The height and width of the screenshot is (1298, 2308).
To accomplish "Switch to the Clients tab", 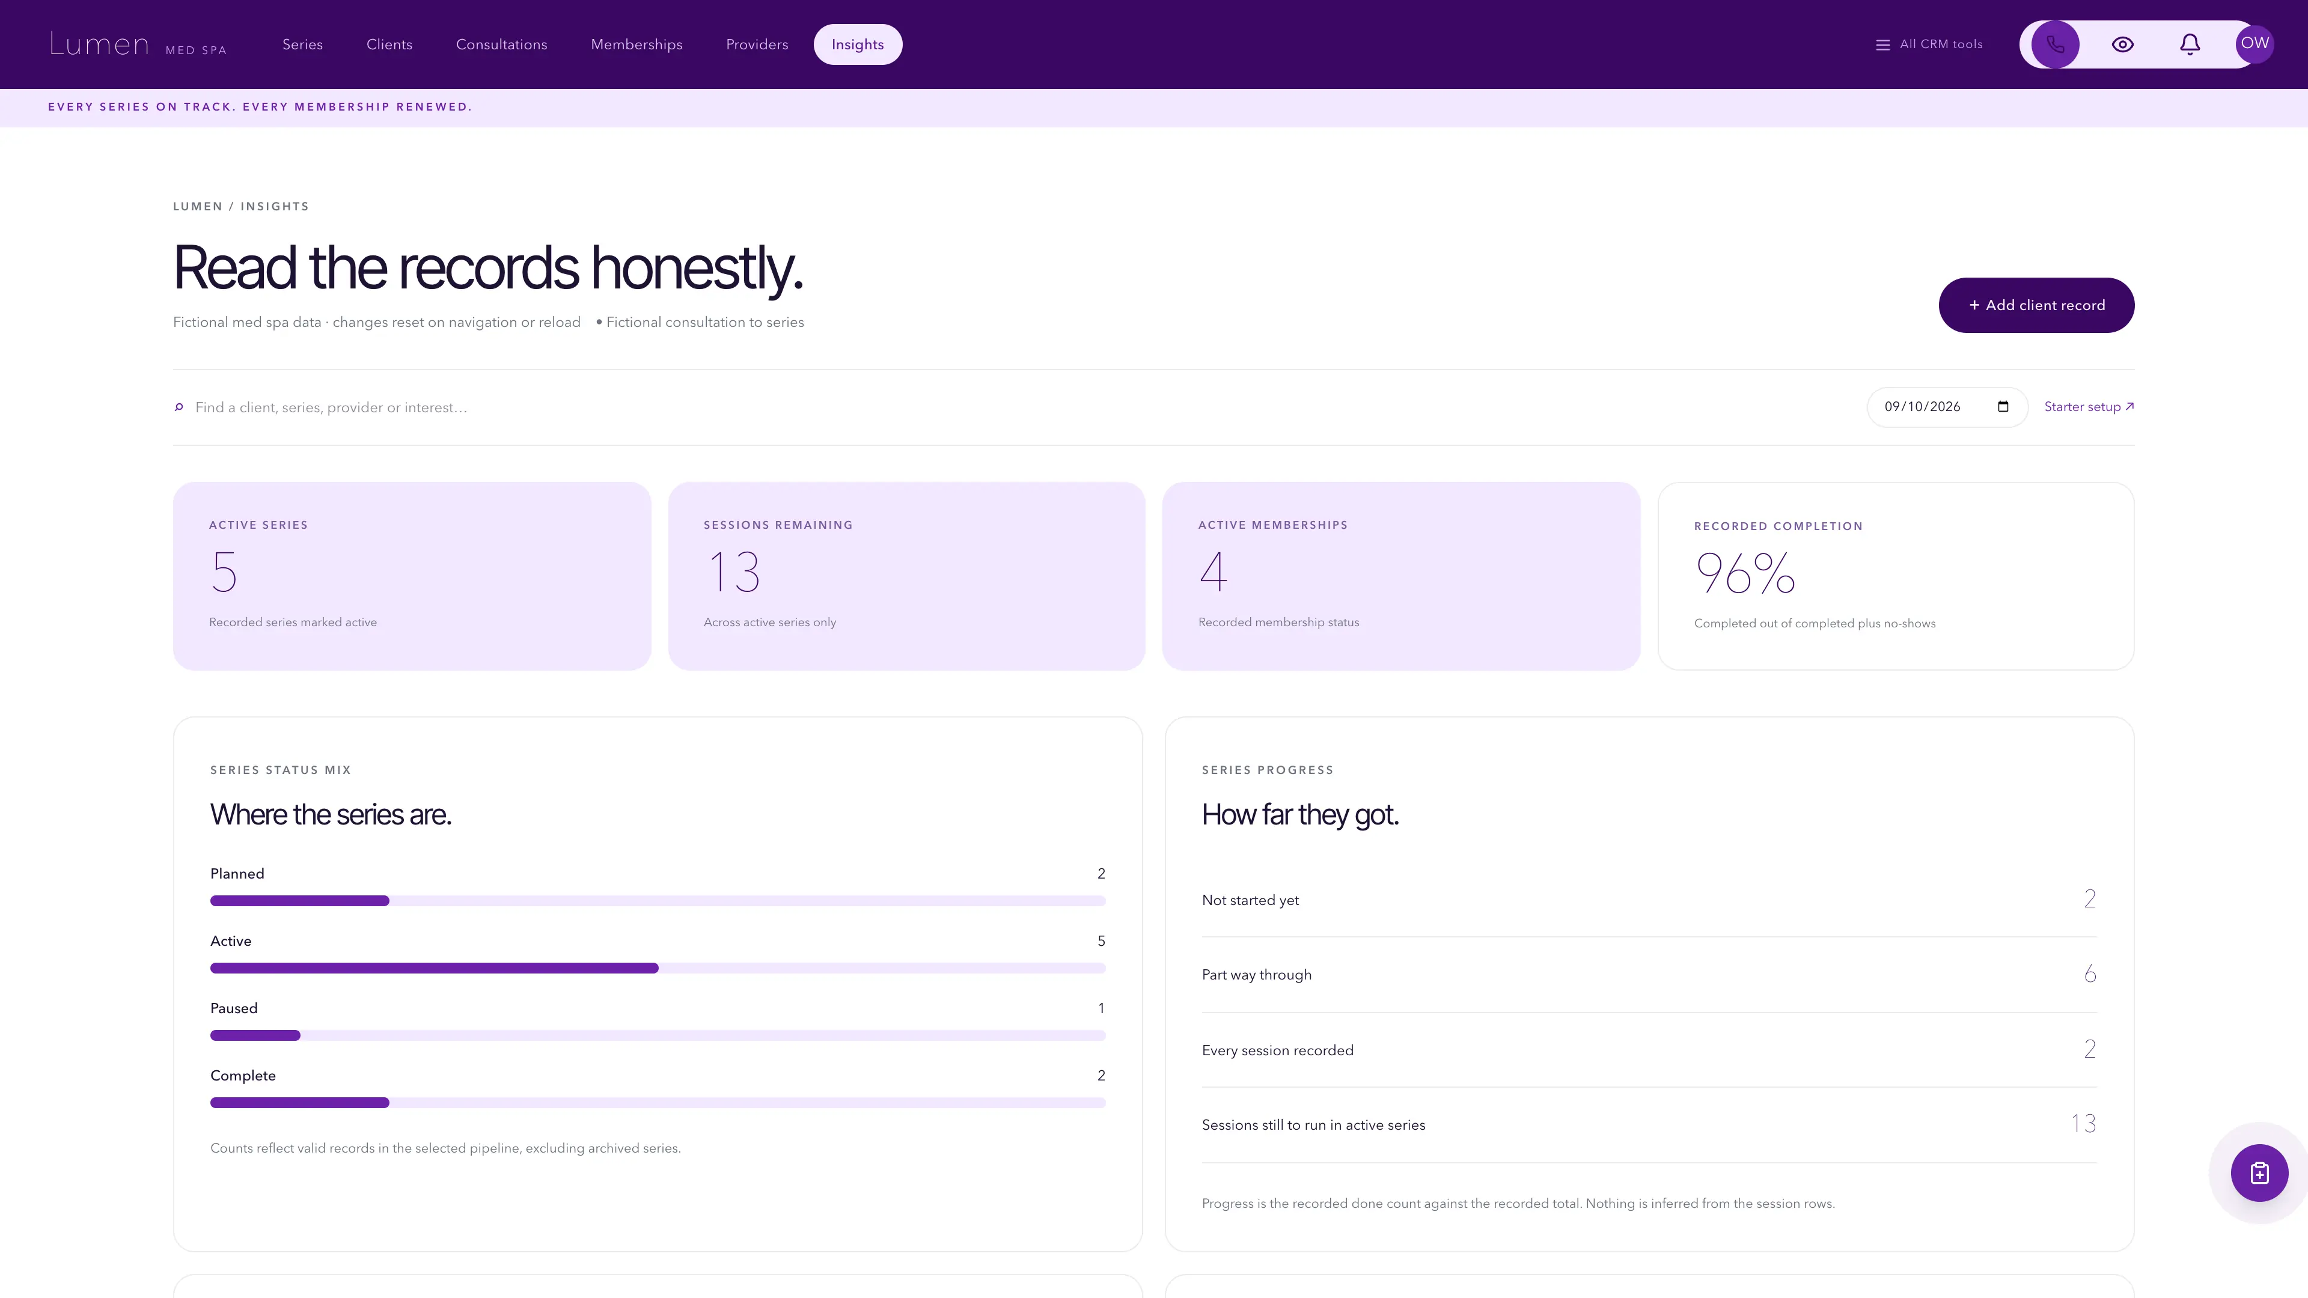I will tap(389, 44).
